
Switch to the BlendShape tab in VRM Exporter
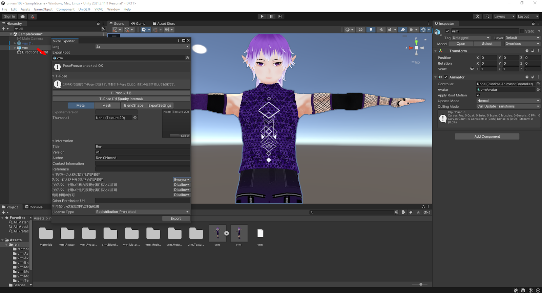click(x=133, y=106)
